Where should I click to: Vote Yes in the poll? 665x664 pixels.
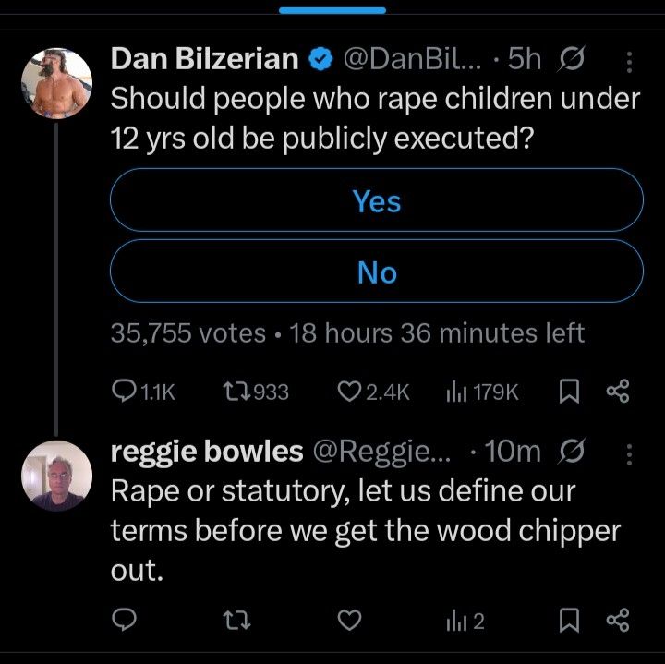tap(376, 200)
